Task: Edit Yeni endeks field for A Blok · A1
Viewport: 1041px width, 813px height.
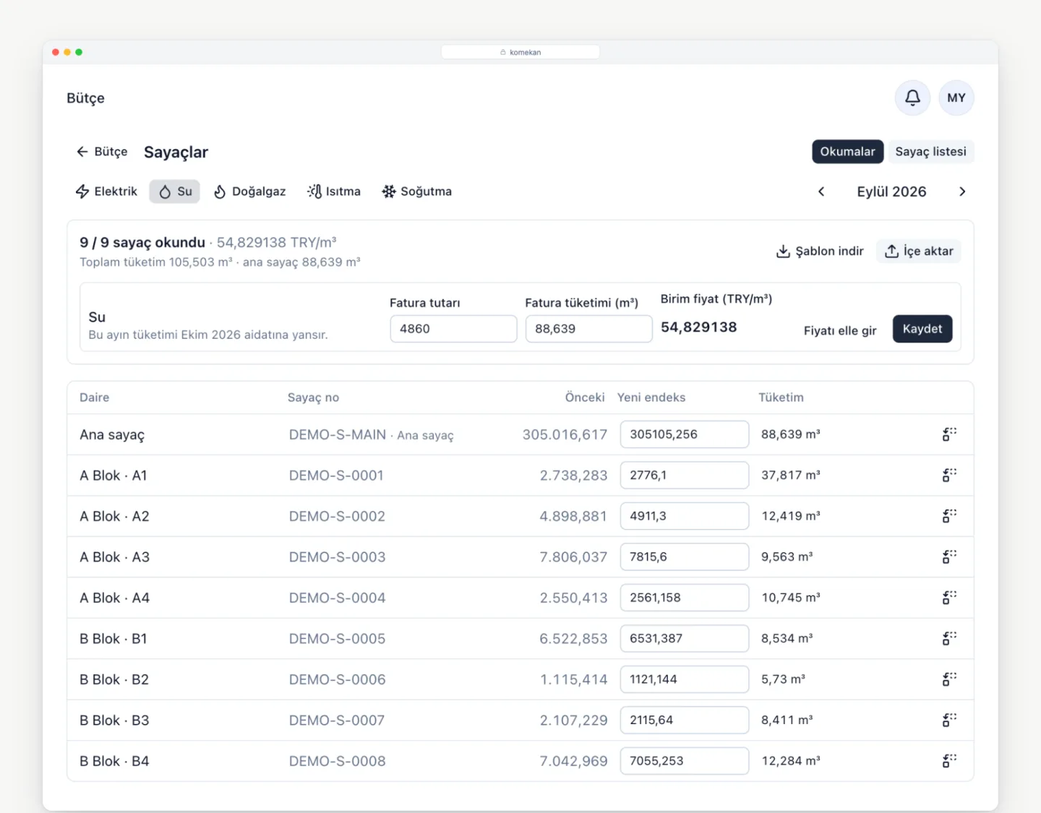Action: pos(684,475)
